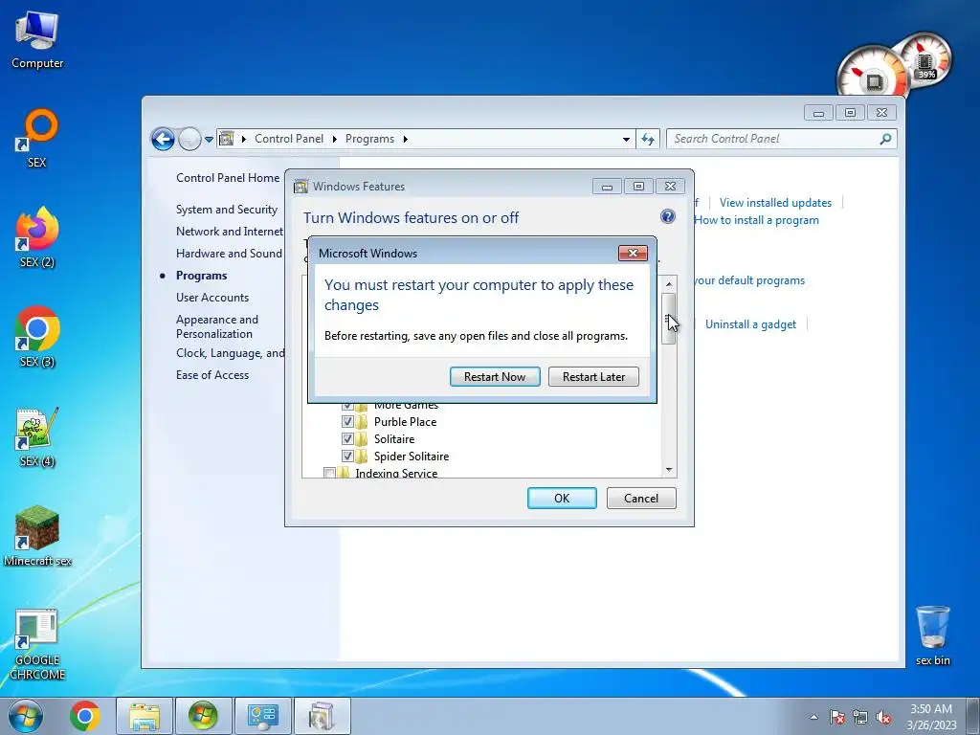This screenshot has width=980, height=735.
Task: Click Control Panel breadcrumb
Action: pyautogui.click(x=289, y=139)
